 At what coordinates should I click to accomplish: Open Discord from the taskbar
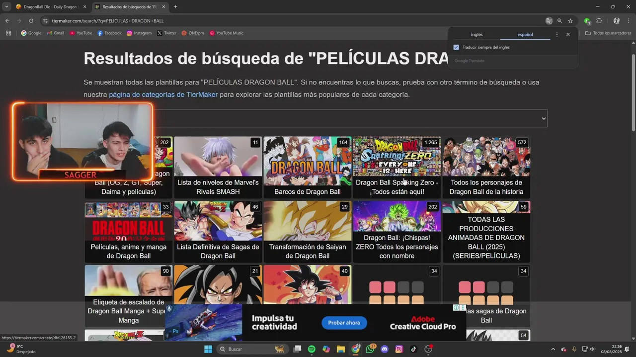[x=384, y=349]
